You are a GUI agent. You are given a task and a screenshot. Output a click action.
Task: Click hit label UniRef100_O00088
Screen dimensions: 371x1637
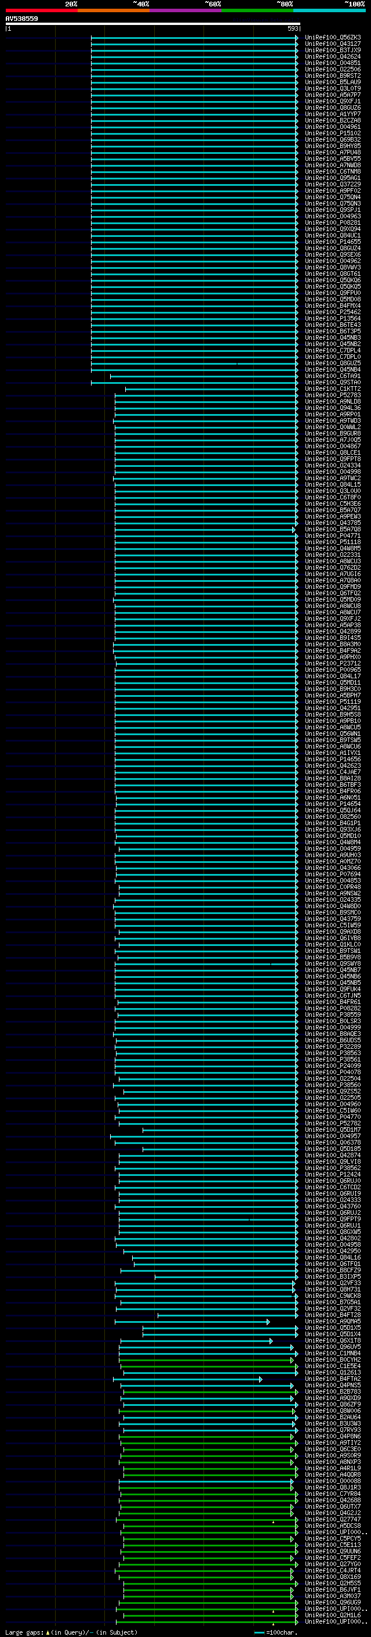tap(333, 1481)
